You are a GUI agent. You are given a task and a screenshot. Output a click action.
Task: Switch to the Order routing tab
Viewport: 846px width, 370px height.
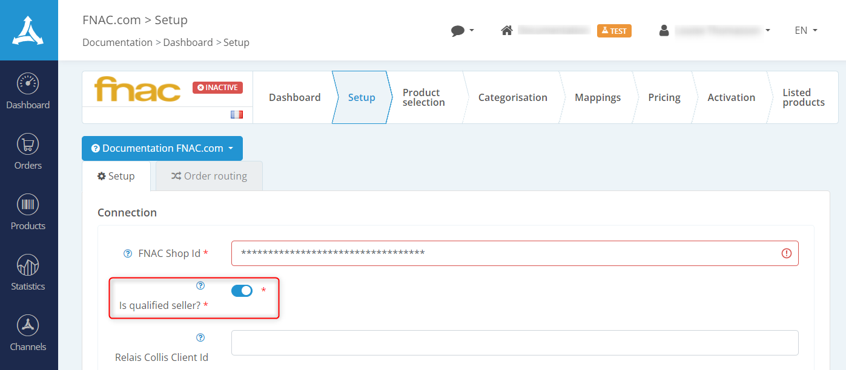pyautogui.click(x=209, y=176)
